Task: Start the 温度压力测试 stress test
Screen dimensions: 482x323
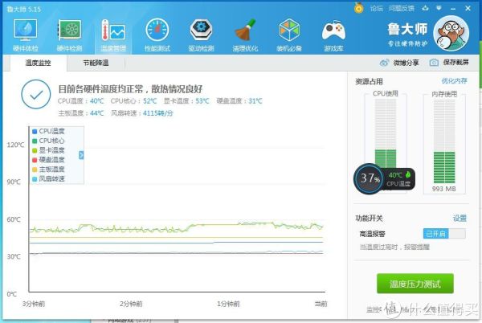Action: [415, 284]
